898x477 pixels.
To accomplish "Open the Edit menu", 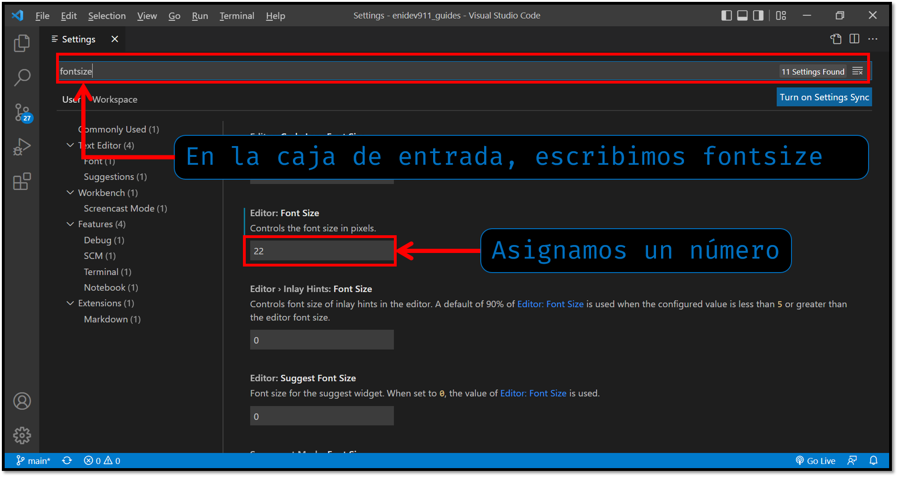I will click(69, 16).
